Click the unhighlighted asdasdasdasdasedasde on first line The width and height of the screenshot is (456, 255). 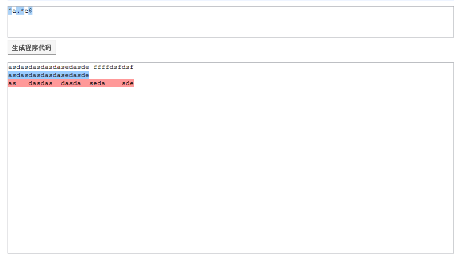coord(49,67)
